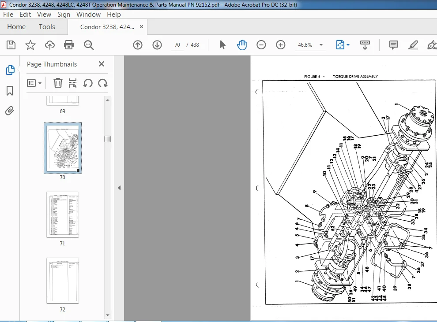437x322 pixels.
Task: Go to next page arrow icon
Action: tap(157, 45)
